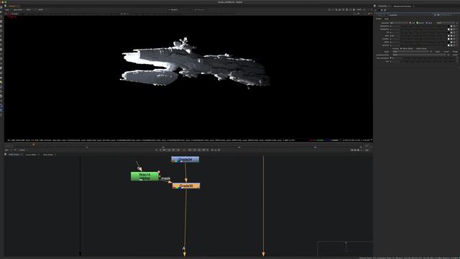
Task: Open the viewer RGB display dropdown
Action: coord(29,9)
